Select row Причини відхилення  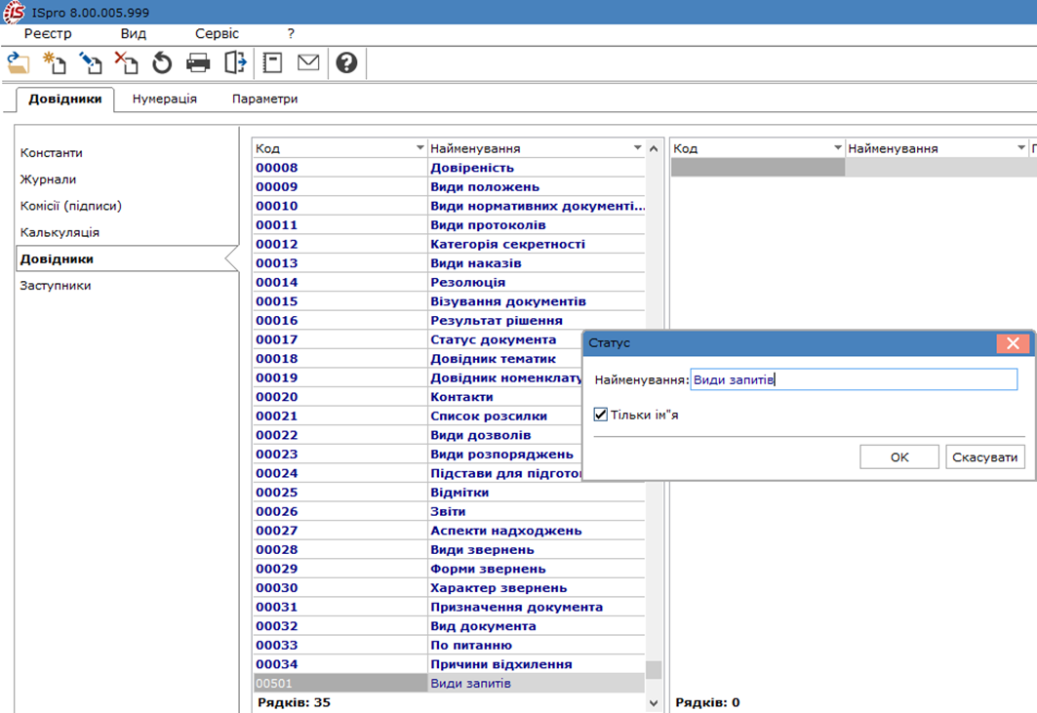click(449, 664)
